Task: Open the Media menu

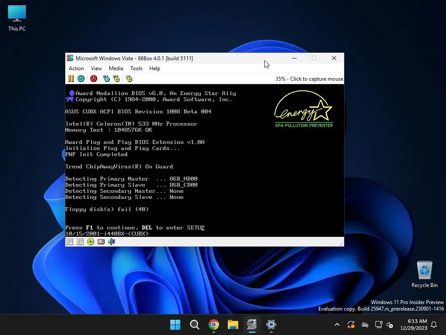Action: pos(116,68)
